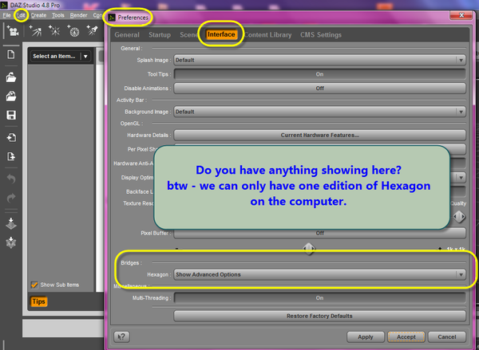The height and width of the screenshot is (350, 479).
Task: Click the Apply button
Action: coord(366,337)
